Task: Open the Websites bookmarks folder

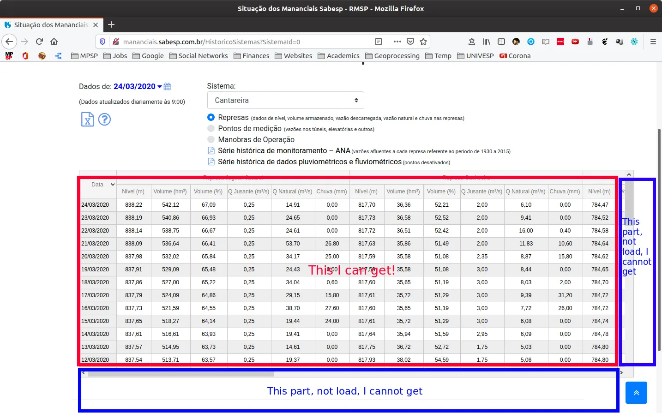Action: [x=294, y=56]
